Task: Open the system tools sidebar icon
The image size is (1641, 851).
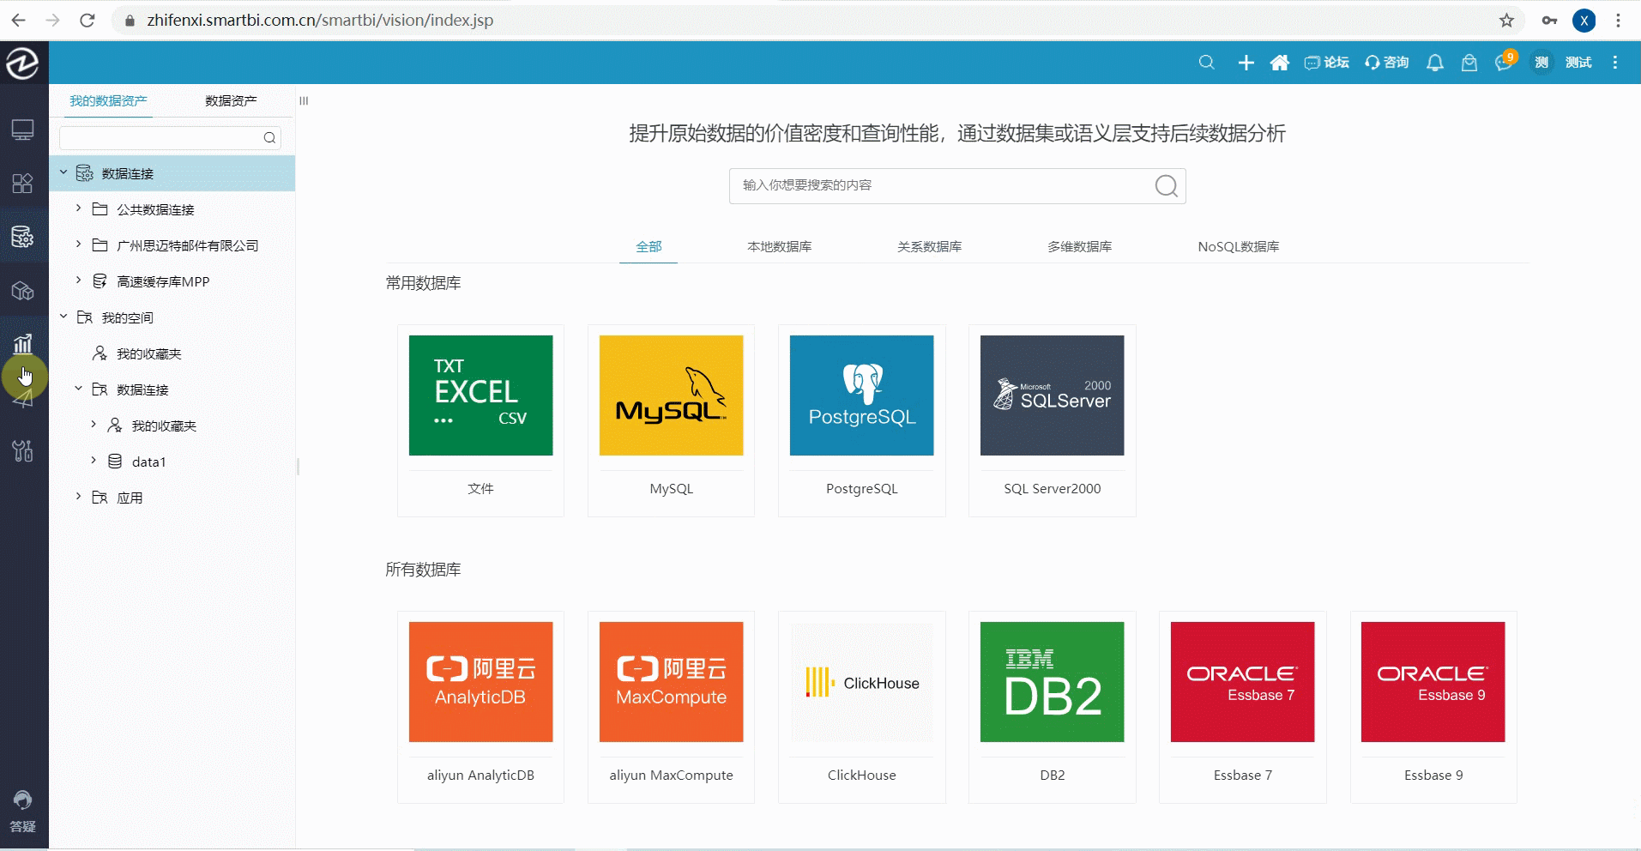Action: point(23,450)
